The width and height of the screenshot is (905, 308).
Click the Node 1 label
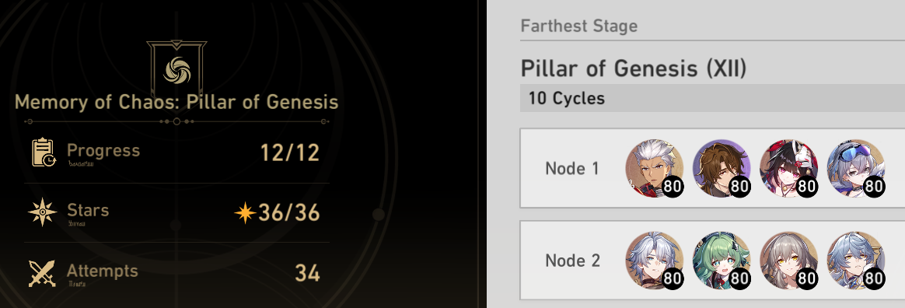point(572,169)
